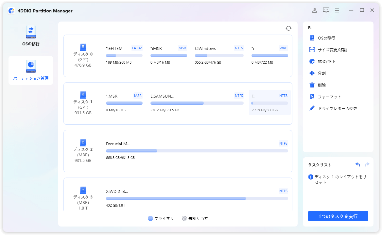This screenshot has width=382, height=235.
Task: Select the ディスク 1 disk icon
Action: 83,95
